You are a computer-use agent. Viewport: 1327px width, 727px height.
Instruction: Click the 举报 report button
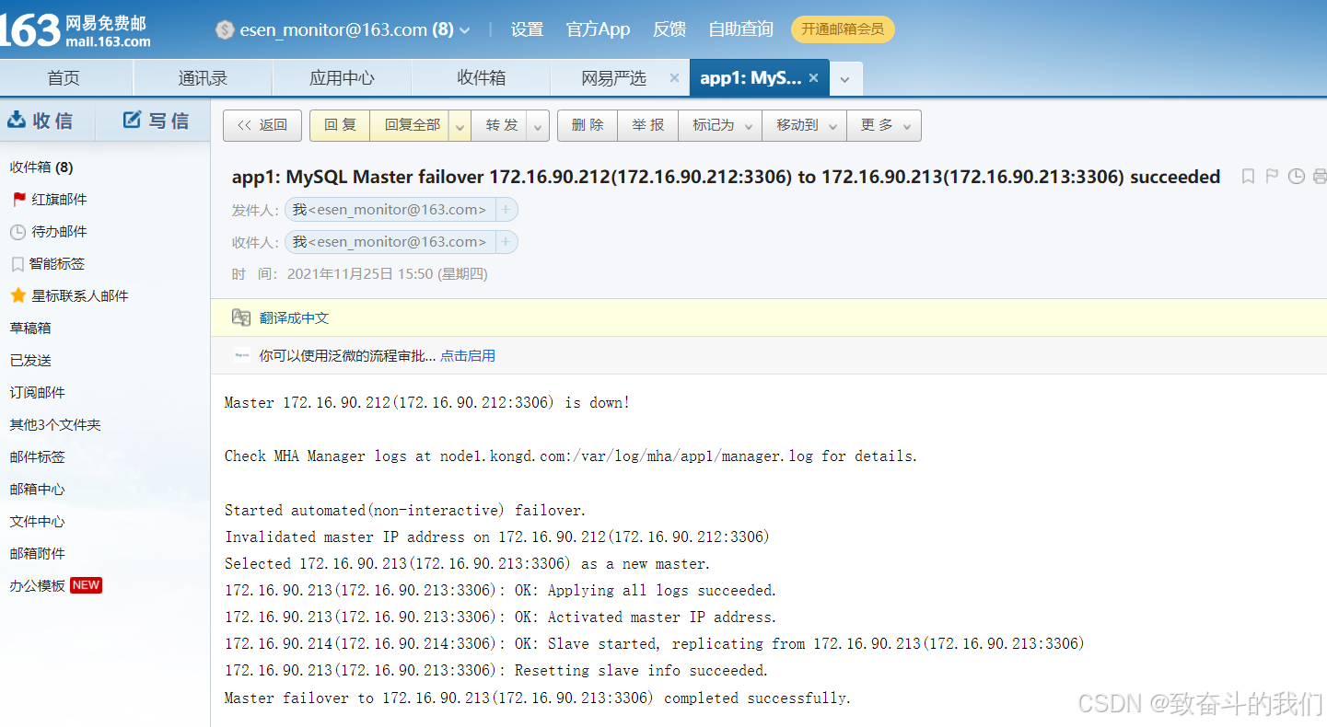click(x=648, y=125)
